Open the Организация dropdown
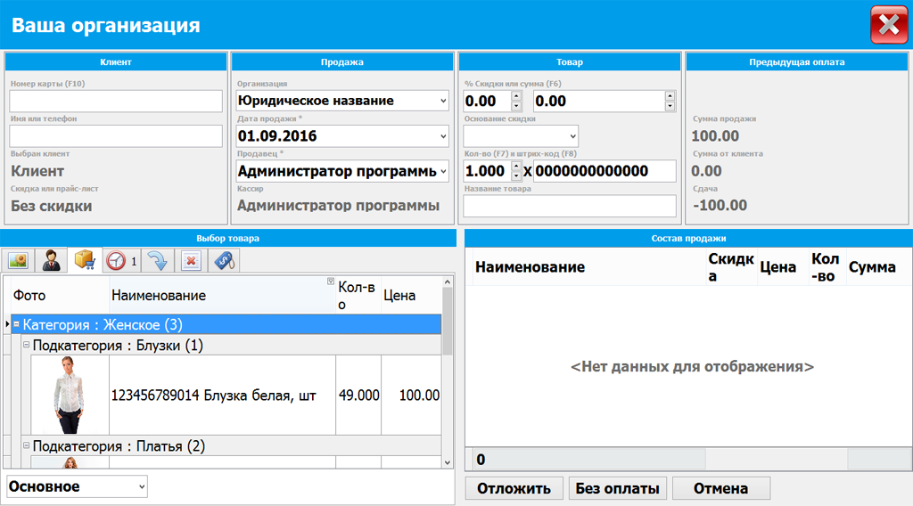Screen dimensions: 913x506 443,102
